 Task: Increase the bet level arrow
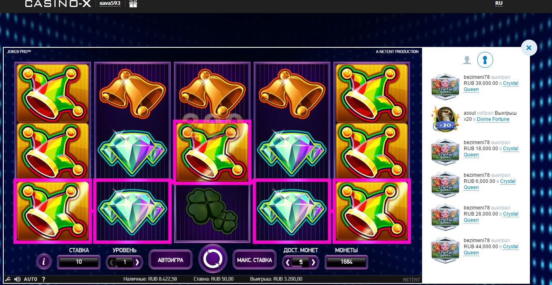137,262
